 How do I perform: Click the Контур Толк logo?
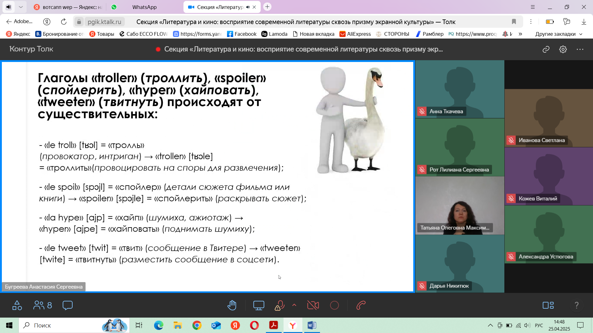(x=31, y=49)
